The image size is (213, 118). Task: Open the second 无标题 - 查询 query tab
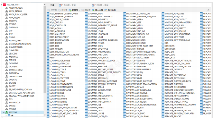[x=100, y=5]
